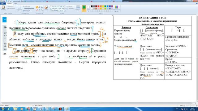This screenshot has width=198, height=111.
Task: Select Color 1 (Цвет 1) green box
Action: [84, 8]
